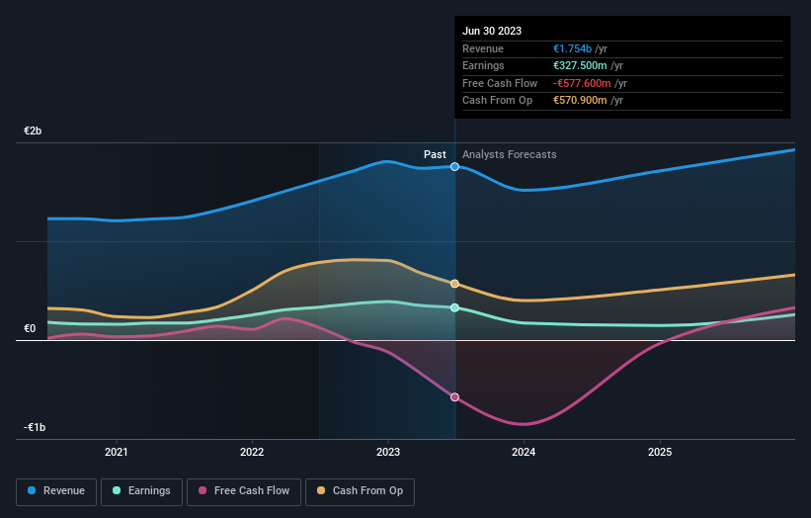Click the tooltip Free Cash Flow row label

(500, 83)
